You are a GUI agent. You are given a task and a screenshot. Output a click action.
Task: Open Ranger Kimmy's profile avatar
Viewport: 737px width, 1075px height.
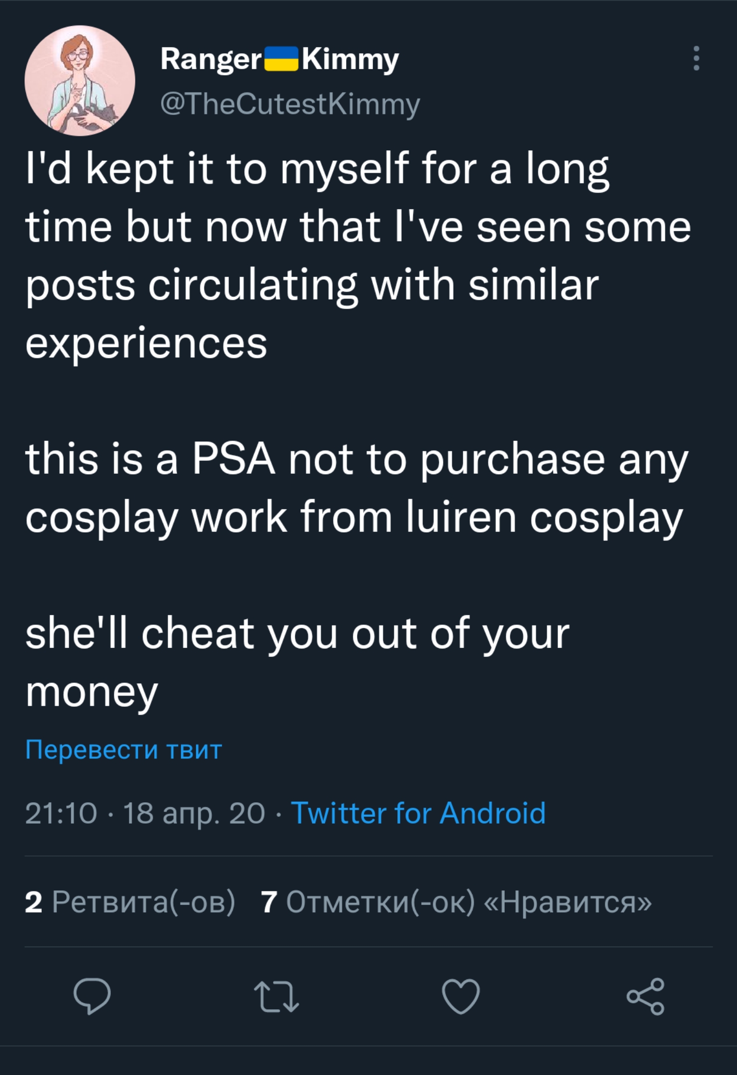80,81
